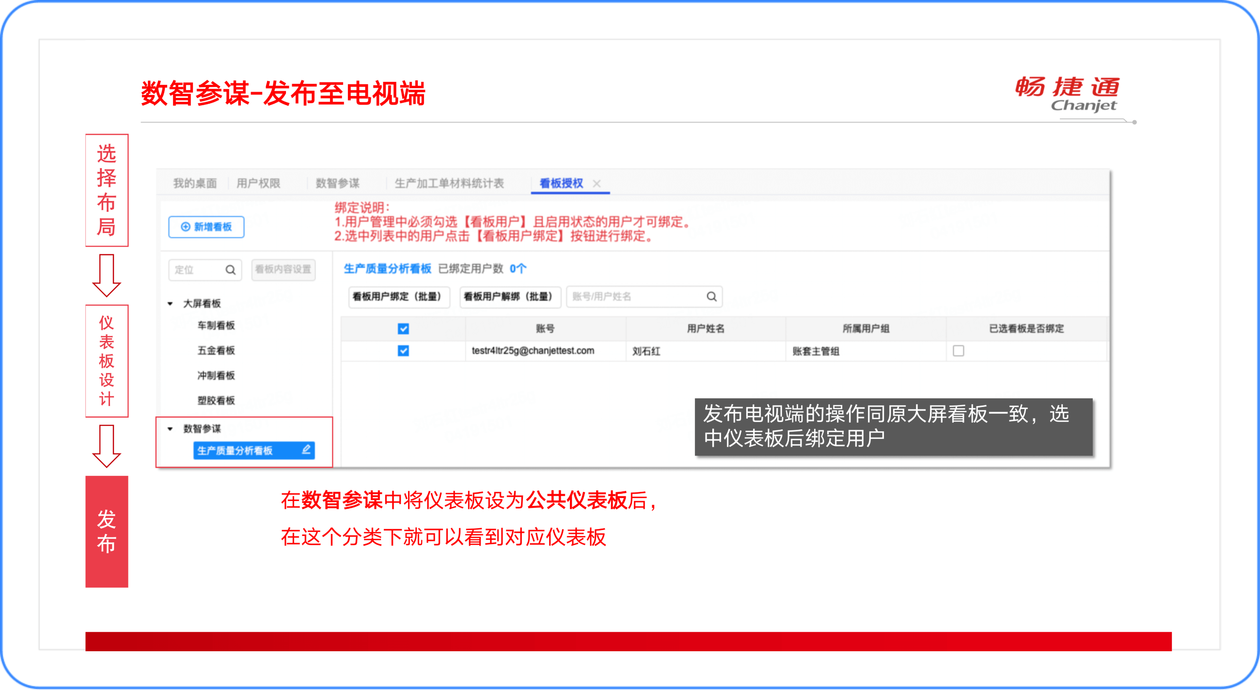The width and height of the screenshot is (1260, 690).
Task: Select the 看板授权 tab
Action: [x=561, y=183]
